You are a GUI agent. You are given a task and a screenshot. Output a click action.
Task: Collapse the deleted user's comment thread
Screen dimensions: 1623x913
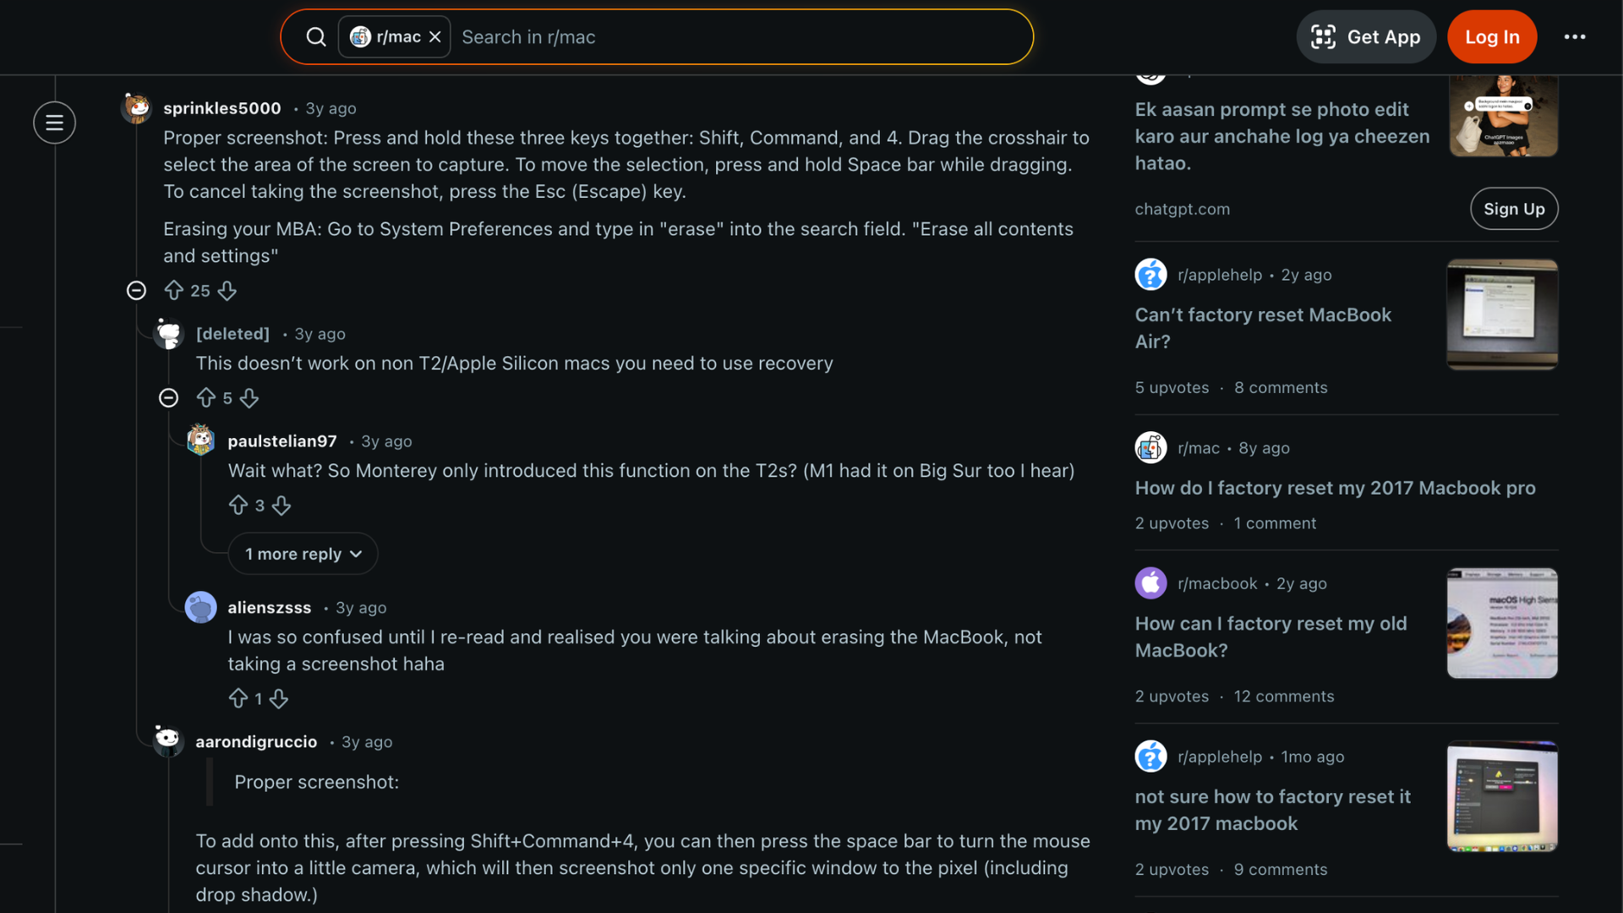pyautogui.click(x=168, y=397)
